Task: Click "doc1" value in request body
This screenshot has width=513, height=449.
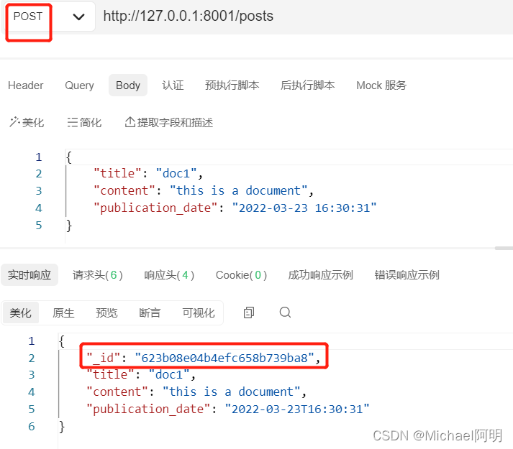Action: pos(176,174)
